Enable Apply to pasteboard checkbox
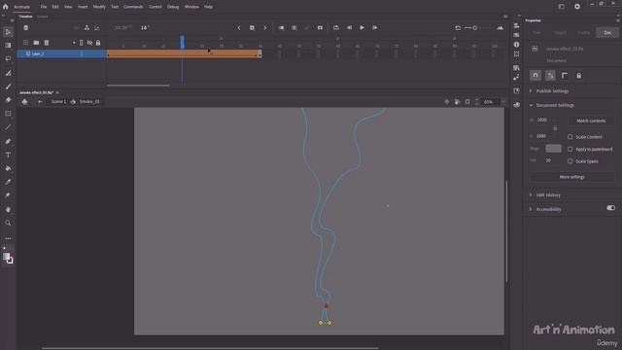The image size is (622, 350). tap(570, 149)
